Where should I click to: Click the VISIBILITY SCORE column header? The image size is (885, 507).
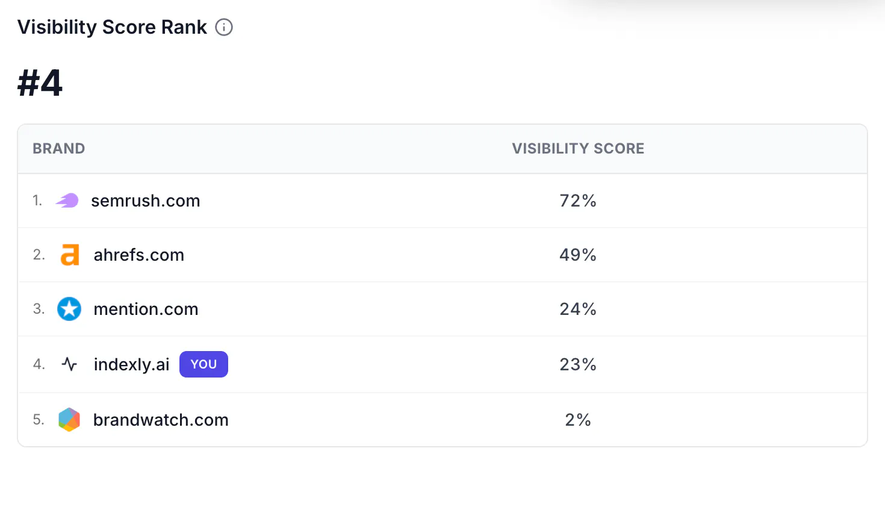coord(578,149)
